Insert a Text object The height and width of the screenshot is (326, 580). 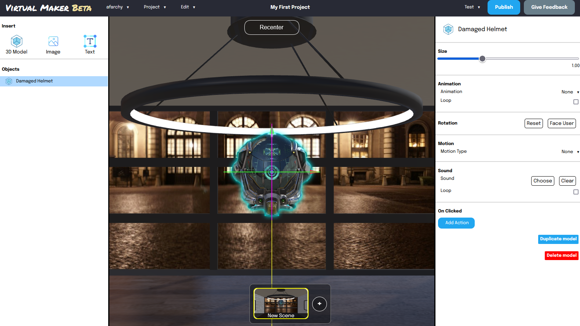90,45
